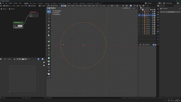Enable edge select mode in the 3D viewport header
Image resolution: width=181 pixels, height=102 pixels.
point(63,6)
